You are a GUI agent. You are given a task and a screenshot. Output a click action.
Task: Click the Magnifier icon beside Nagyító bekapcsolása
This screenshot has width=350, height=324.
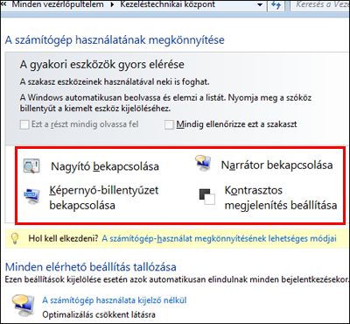click(x=31, y=166)
